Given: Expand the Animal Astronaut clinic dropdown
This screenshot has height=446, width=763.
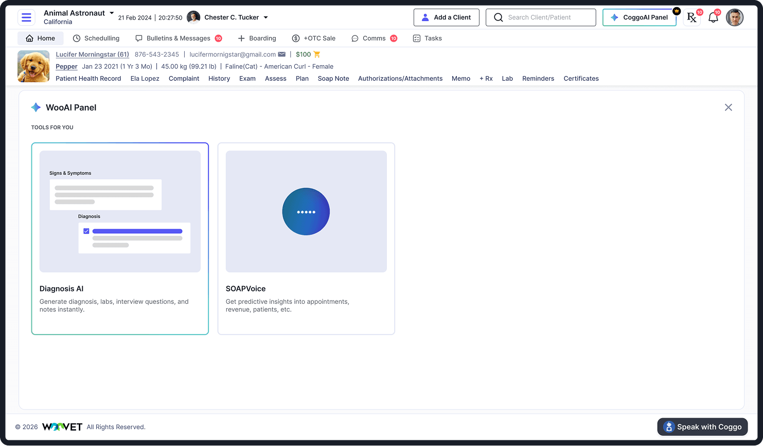Looking at the screenshot, I should [x=112, y=13].
